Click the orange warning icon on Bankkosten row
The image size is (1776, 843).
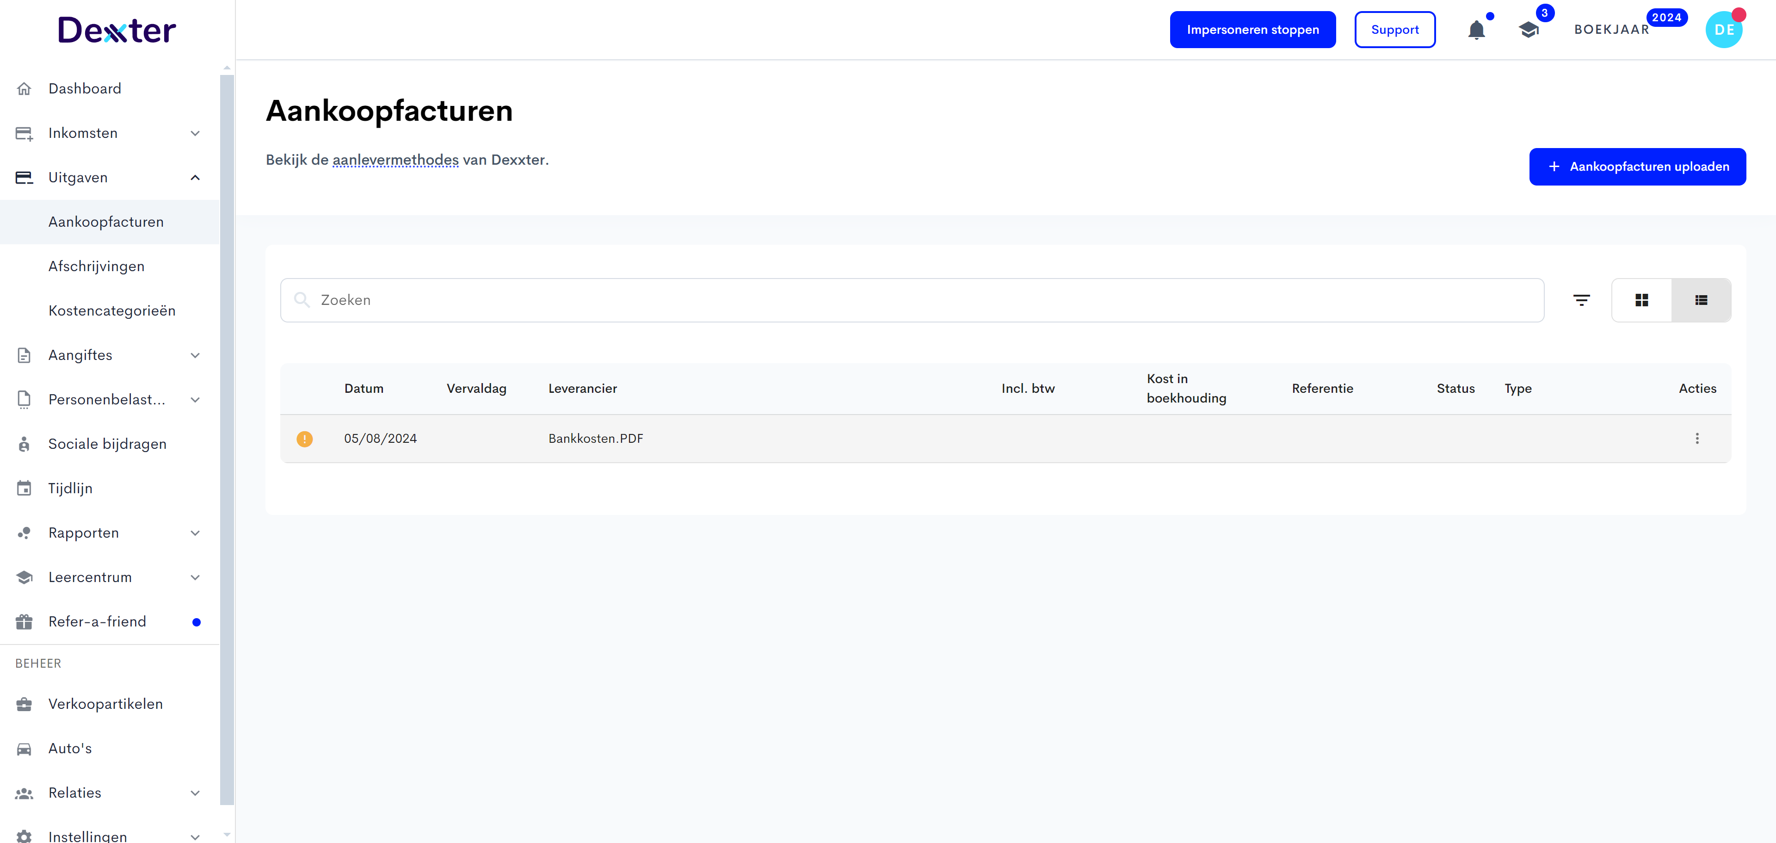[304, 439]
